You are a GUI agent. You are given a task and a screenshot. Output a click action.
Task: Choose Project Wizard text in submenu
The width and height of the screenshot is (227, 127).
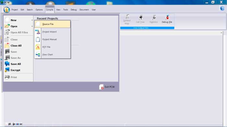[x=49, y=32]
